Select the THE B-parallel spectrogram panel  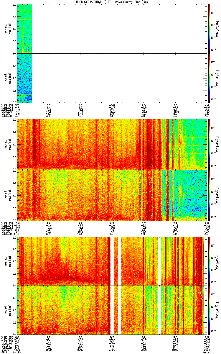[x=112, y=310]
